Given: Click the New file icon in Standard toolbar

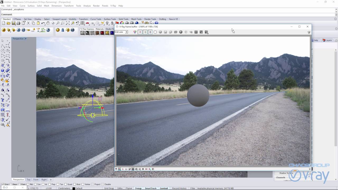Looking at the screenshot, I should (4, 23).
